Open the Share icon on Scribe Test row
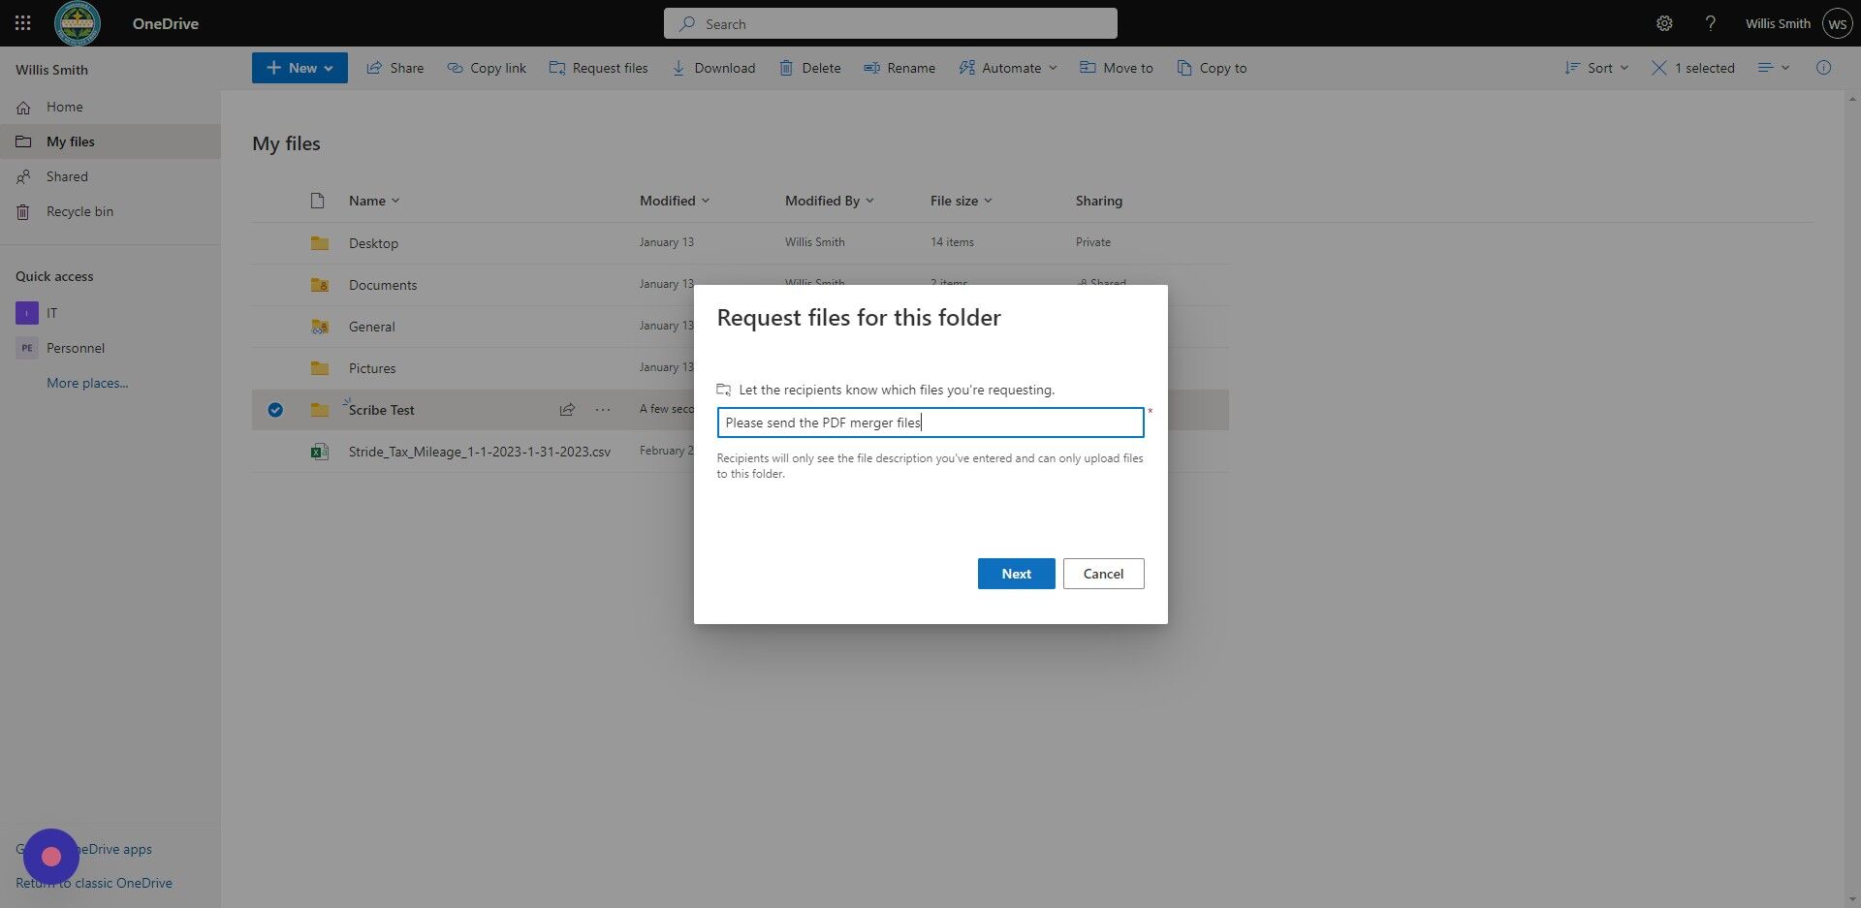The width and height of the screenshot is (1861, 908). (x=567, y=409)
